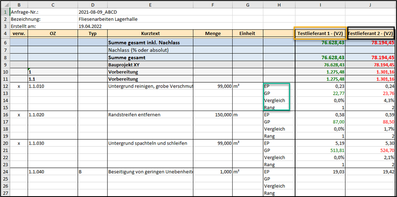397x197 pixels.
Task: Select the cell containing 2021-08-09_ABCD
Action: coord(98,12)
